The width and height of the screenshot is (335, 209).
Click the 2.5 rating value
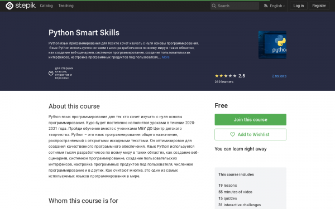click(x=242, y=76)
